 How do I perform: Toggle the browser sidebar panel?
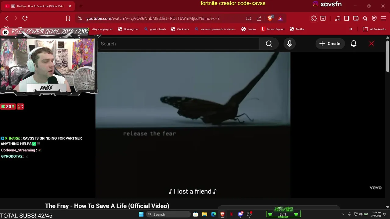pyautogui.click(x=347, y=18)
